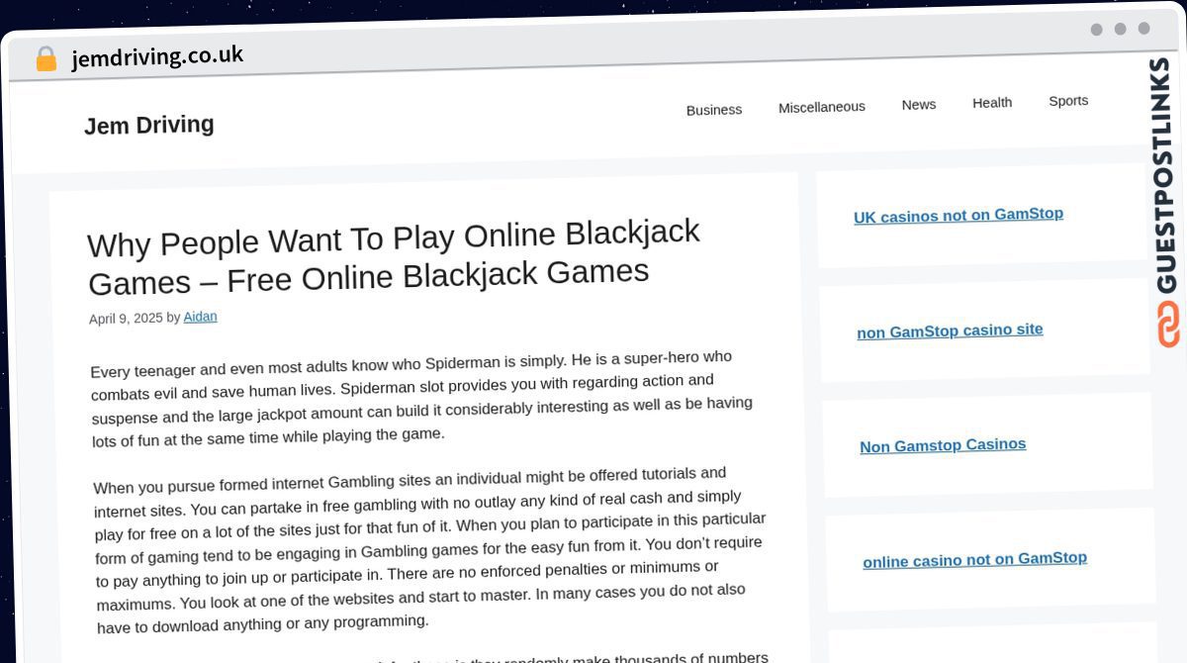Click the Online Blackjack article headline
Image resolution: width=1187 pixels, height=663 pixels.
pyautogui.click(x=393, y=257)
